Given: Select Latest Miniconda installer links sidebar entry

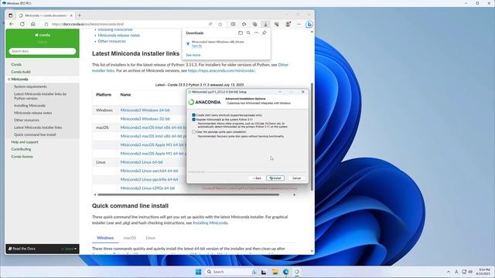Looking at the screenshot, I should coord(38,127).
